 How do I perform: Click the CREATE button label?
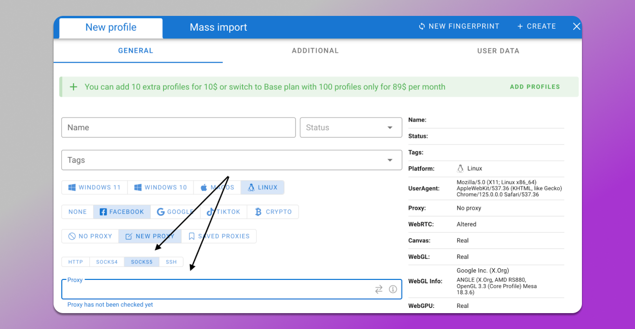pyautogui.click(x=541, y=26)
